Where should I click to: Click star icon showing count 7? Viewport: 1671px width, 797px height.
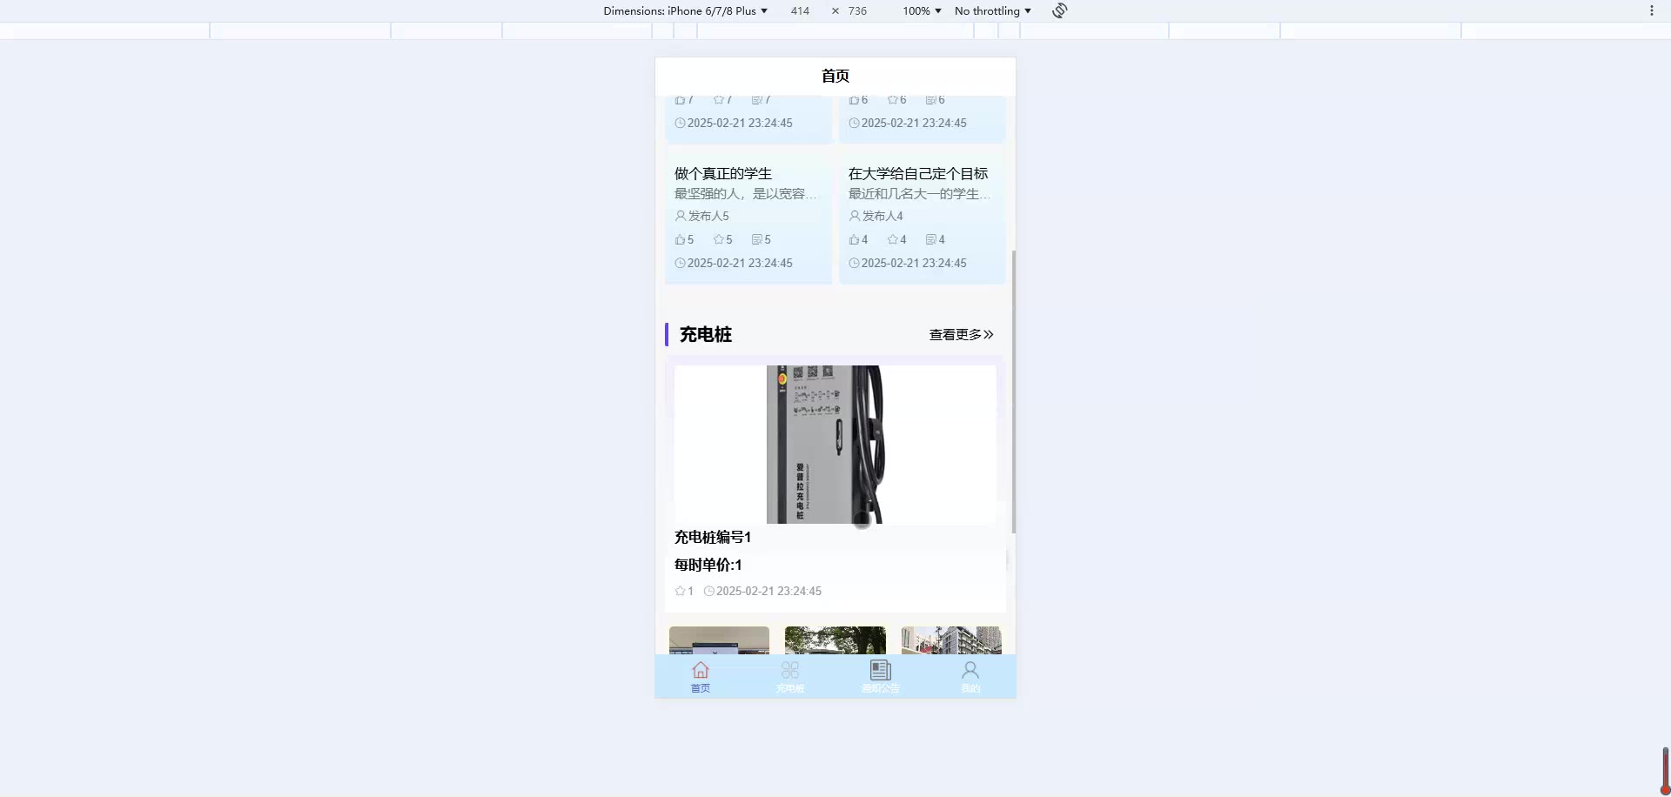718,100
